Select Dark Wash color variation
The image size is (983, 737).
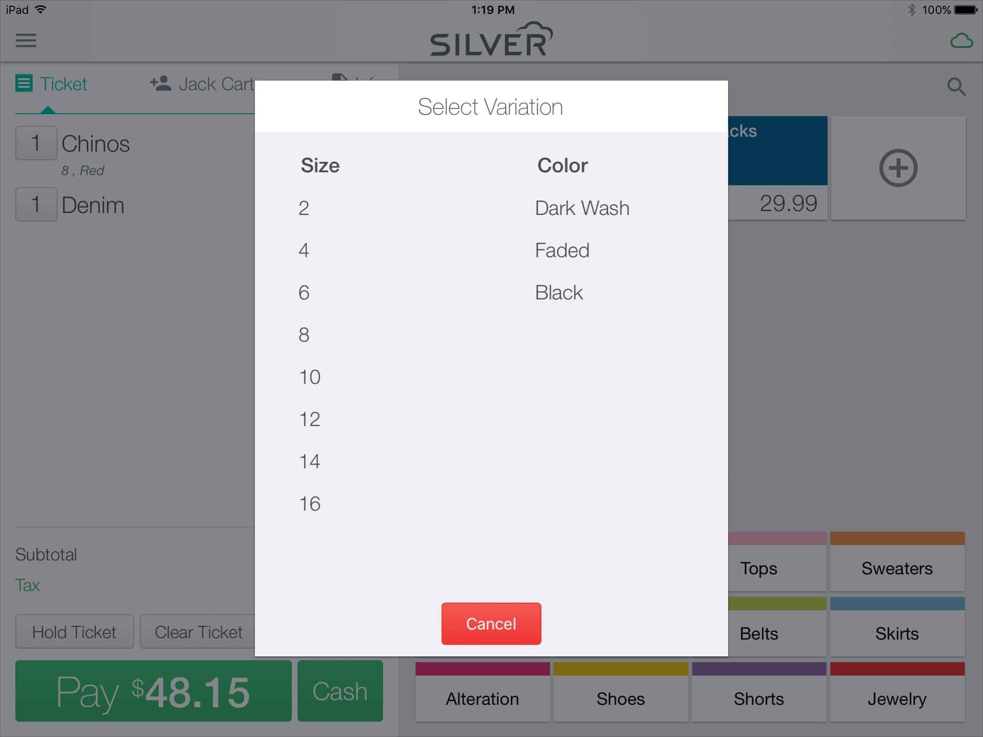582,207
